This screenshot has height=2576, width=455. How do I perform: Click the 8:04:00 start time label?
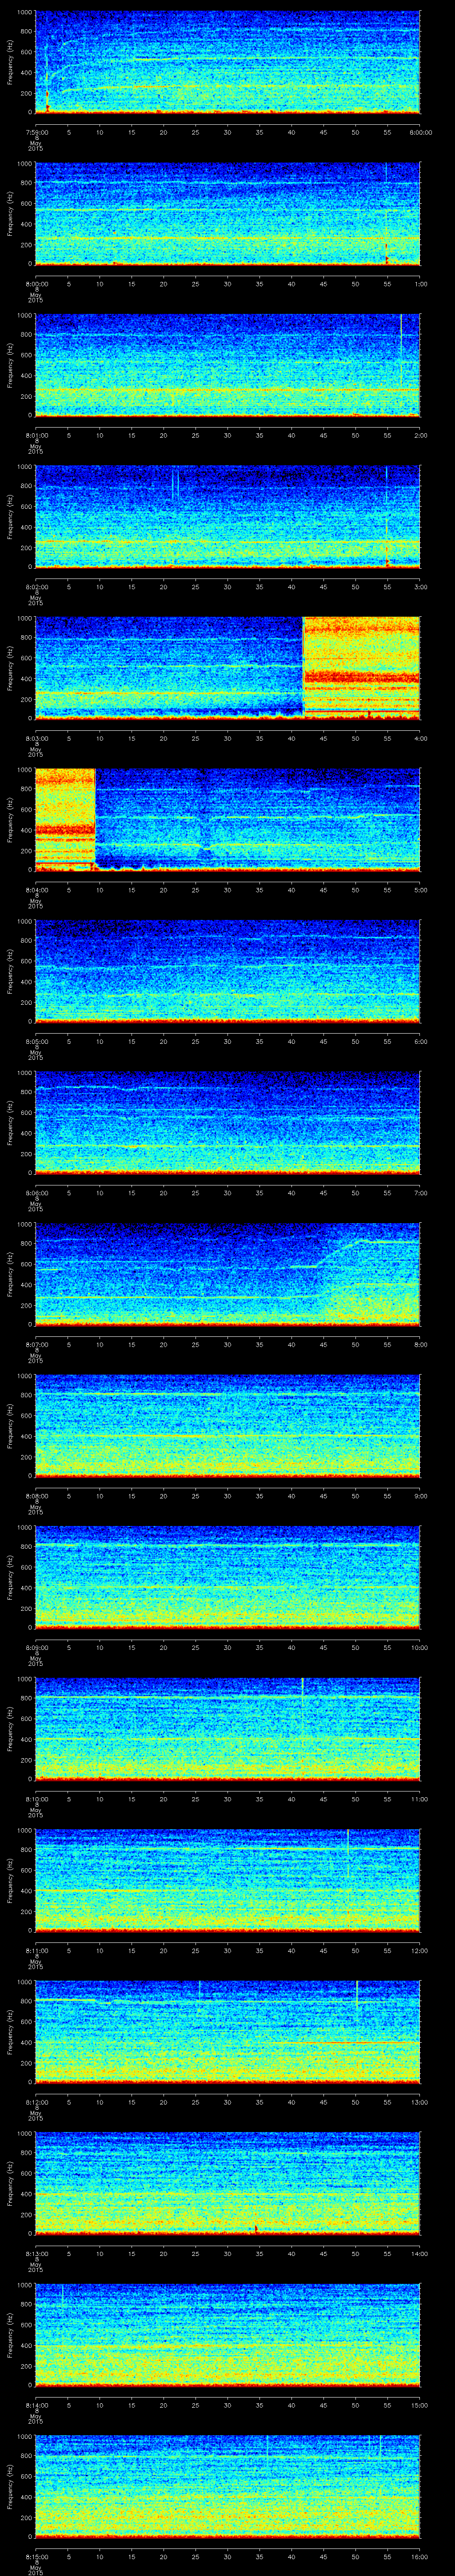(36, 890)
